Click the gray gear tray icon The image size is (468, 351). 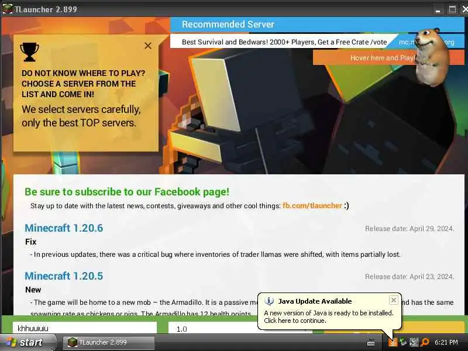[414, 342]
